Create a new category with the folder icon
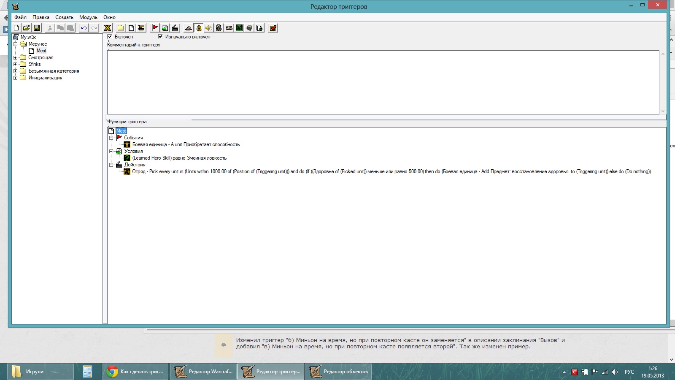675x380 pixels. click(x=121, y=28)
